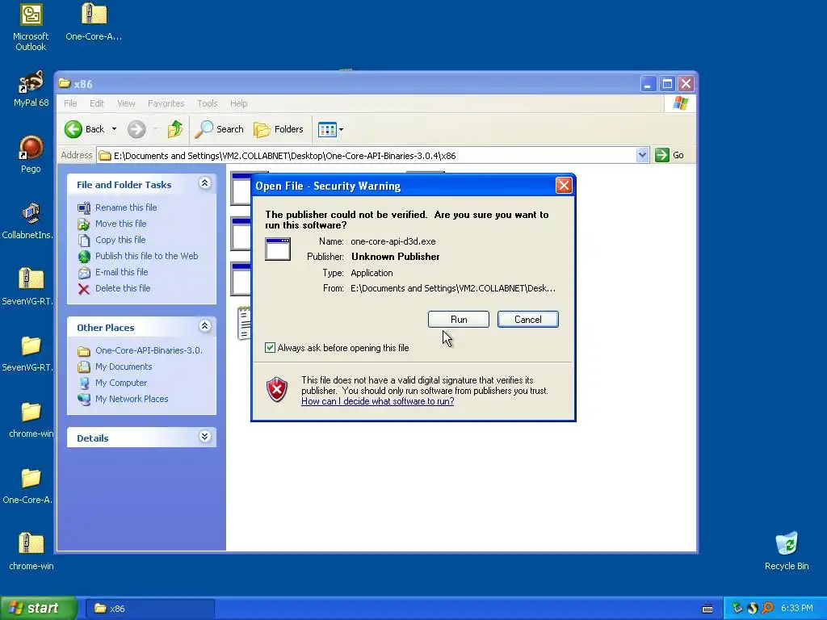This screenshot has height=620, width=827.
Task: Click E-mail this file
Action: 121,272
